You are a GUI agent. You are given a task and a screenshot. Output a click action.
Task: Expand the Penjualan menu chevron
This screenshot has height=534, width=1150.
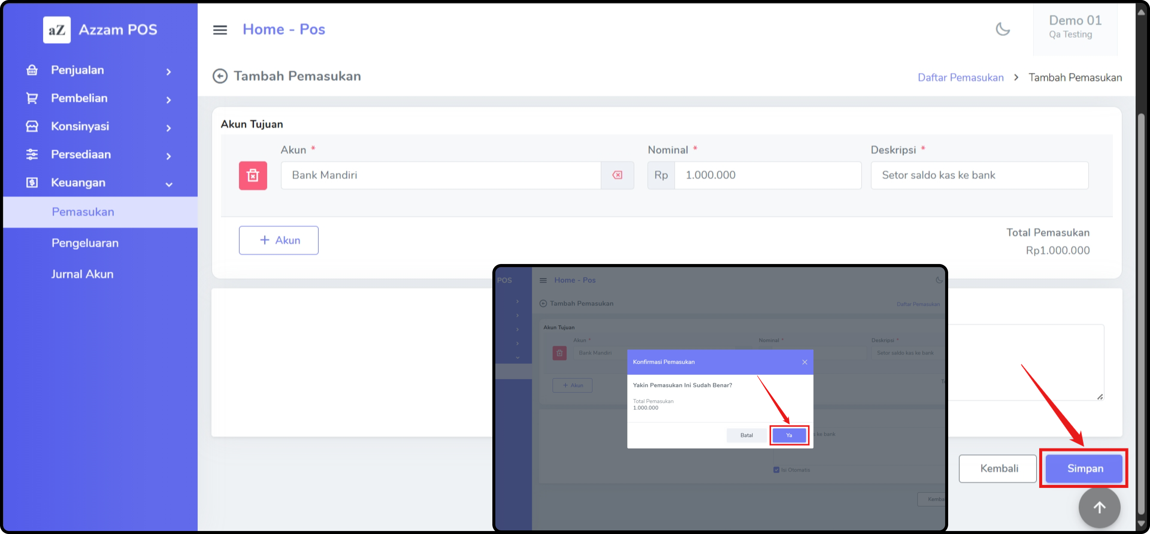click(x=169, y=71)
